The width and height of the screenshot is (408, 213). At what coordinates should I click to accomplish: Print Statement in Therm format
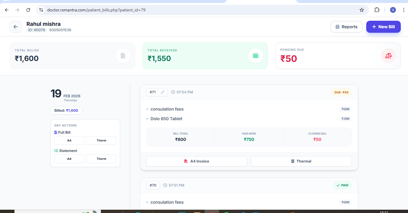[x=101, y=159]
